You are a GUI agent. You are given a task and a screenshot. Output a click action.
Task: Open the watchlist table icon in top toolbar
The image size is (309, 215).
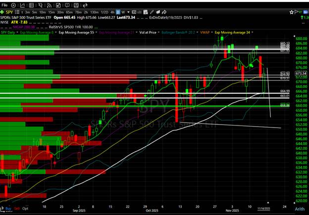pyautogui.click(x=31, y=5)
